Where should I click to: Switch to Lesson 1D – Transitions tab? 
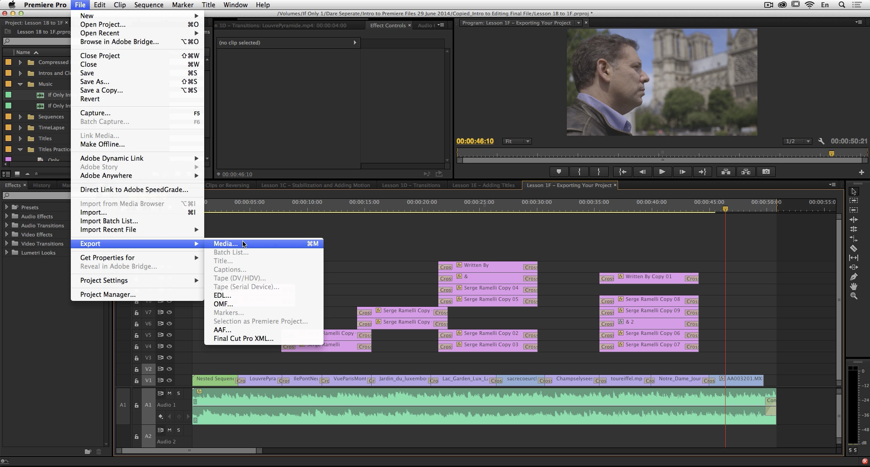pyautogui.click(x=411, y=185)
